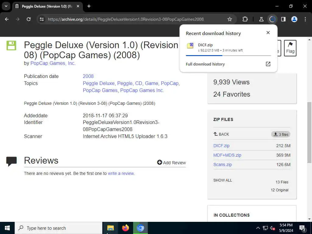Open Chrome Labs flask icon
The height and width of the screenshot is (234, 312).
point(261,19)
